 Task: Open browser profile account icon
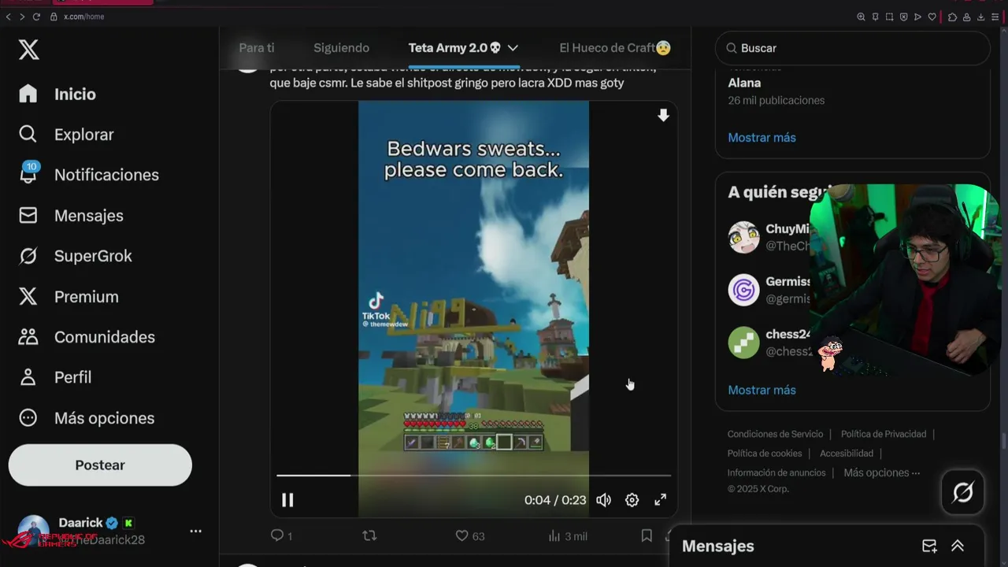[x=966, y=17]
